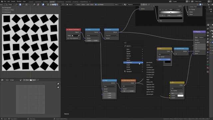Viewport: 213px width, 120px height.
Task: Open Global transform orientation dropdown
Action: tap(10, 4)
